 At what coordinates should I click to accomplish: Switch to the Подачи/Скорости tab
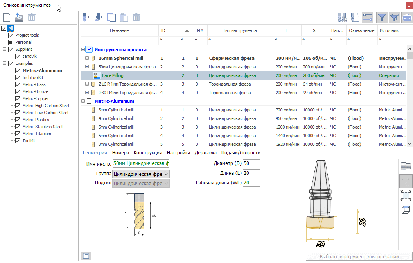pos(241,153)
